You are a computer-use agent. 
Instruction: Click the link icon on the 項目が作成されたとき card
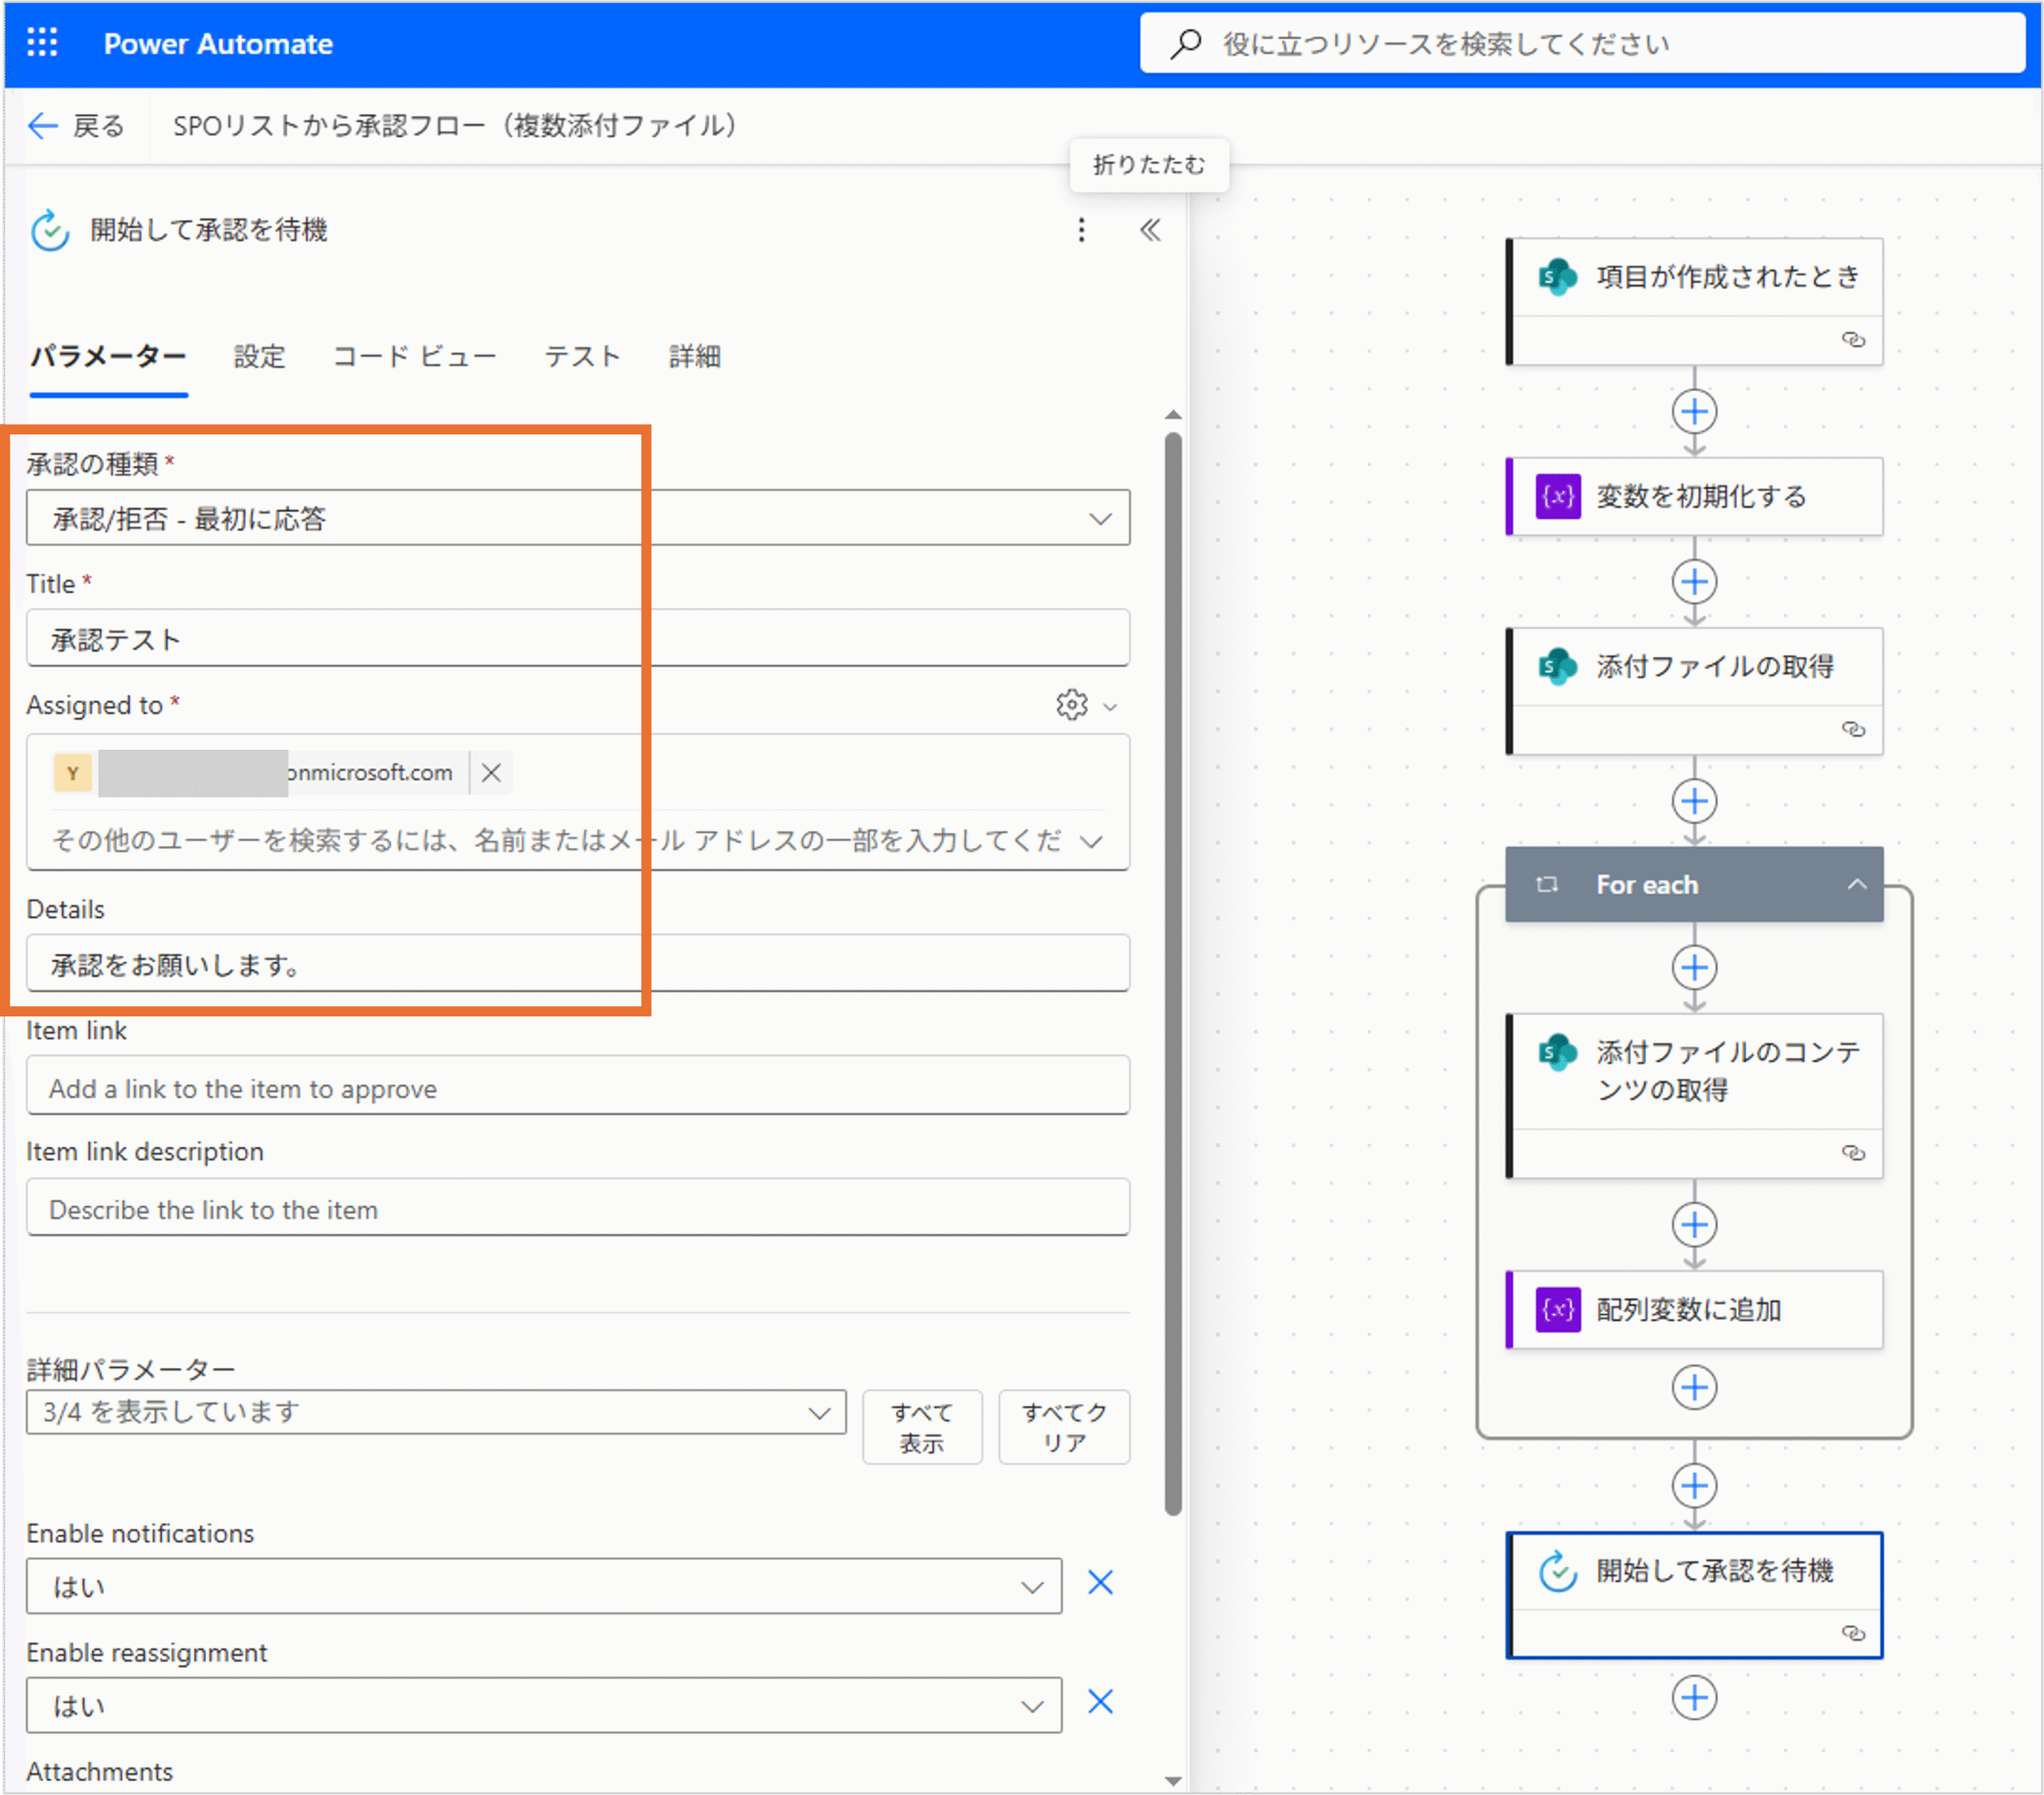[x=1853, y=340]
